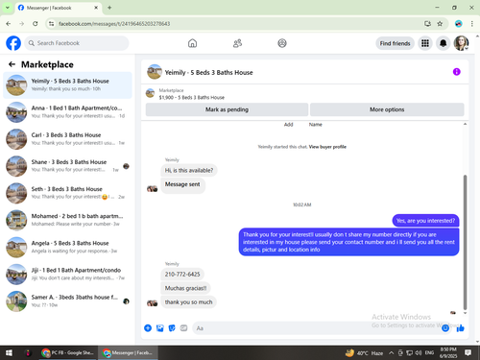Click More options button

pyautogui.click(x=387, y=109)
